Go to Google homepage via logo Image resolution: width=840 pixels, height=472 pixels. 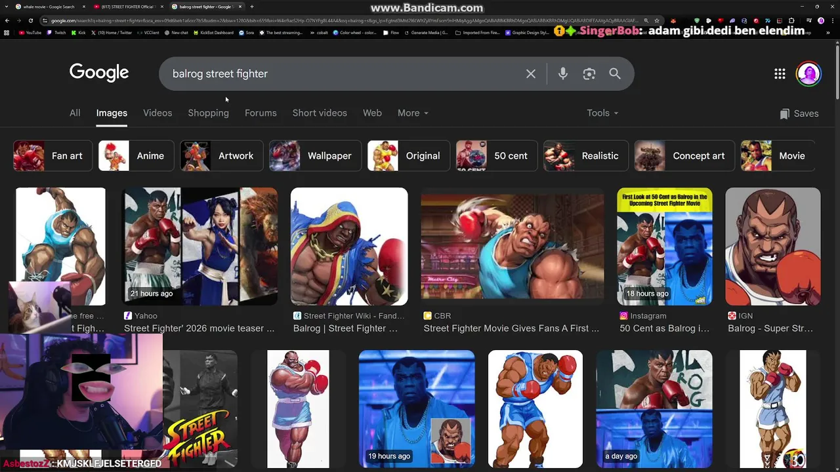coord(99,73)
